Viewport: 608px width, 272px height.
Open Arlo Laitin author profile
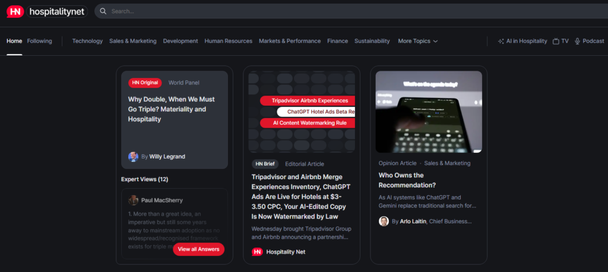click(x=413, y=221)
